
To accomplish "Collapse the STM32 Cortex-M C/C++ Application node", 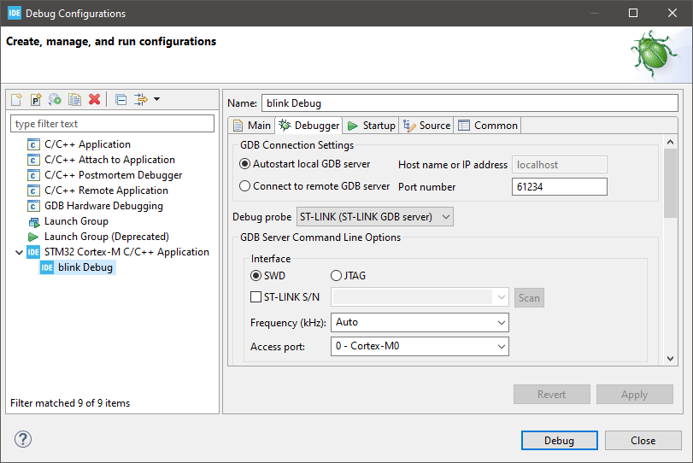I will pyautogui.click(x=19, y=252).
